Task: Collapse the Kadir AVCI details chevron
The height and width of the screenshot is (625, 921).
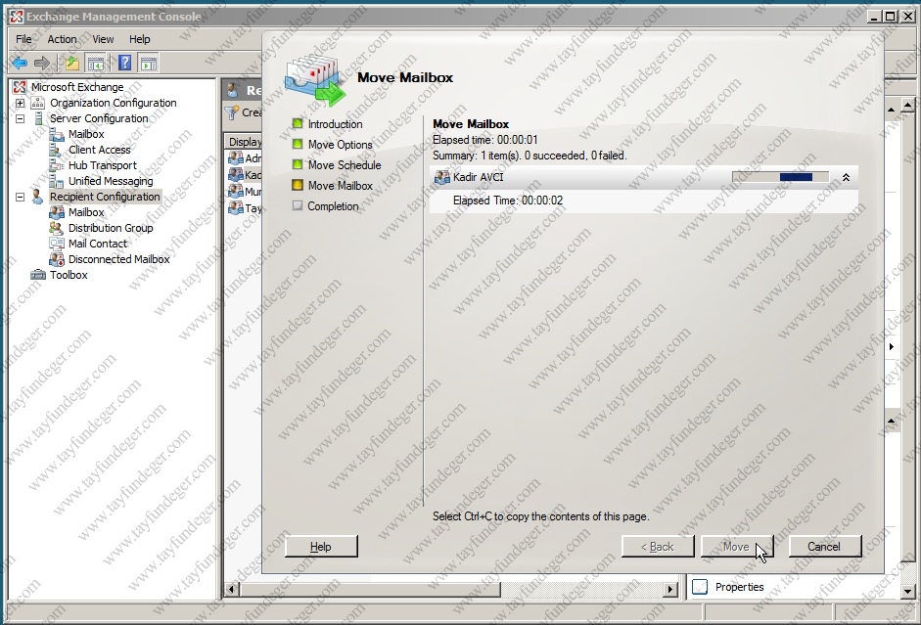Action: point(846,177)
